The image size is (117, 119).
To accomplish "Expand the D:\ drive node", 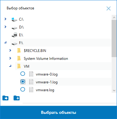I will click(5, 27).
